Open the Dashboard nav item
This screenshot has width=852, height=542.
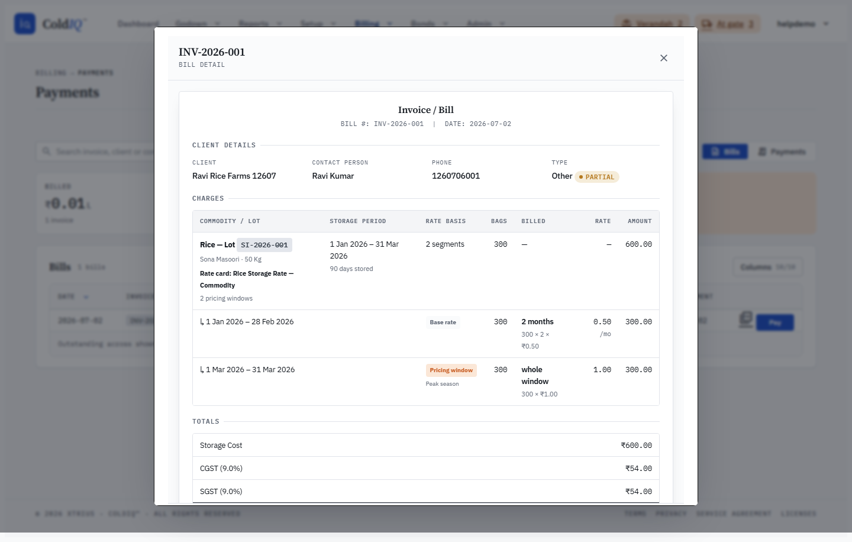coord(138,24)
